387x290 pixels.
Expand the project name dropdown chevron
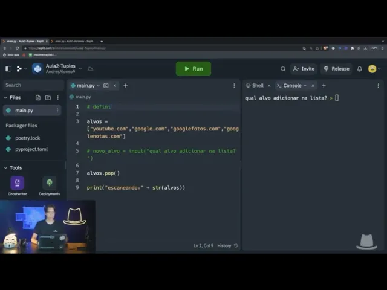click(x=80, y=69)
